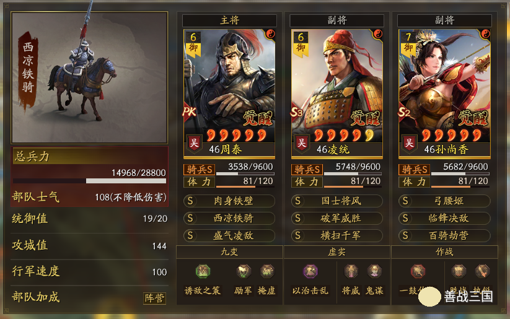The image size is (510, 319).
Task: Select the 诱敌之策 tactic icon
Action: click(203, 271)
